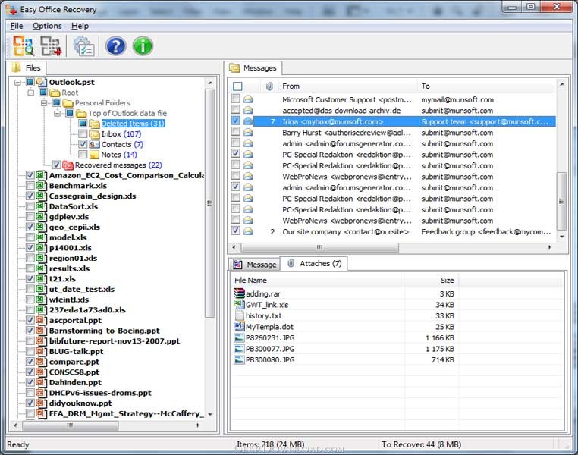This screenshot has height=455, width=578.
Task: Check the Barry Hurst message checkbox
Action: point(235,131)
